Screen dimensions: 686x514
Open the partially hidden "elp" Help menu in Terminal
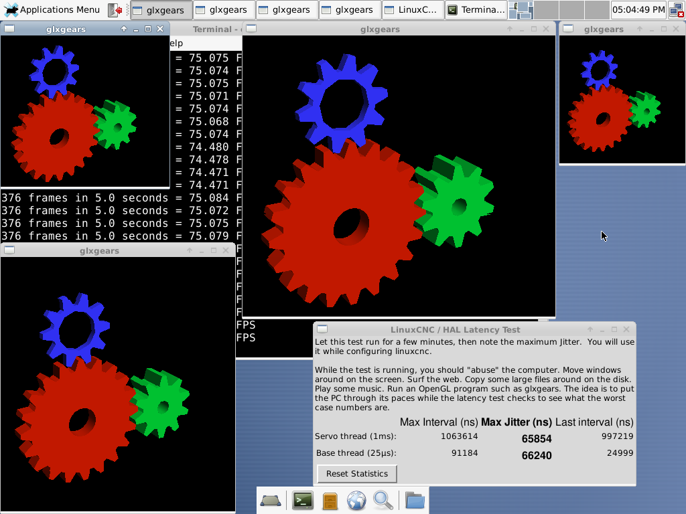pyautogui.click(x=176, y=44)
